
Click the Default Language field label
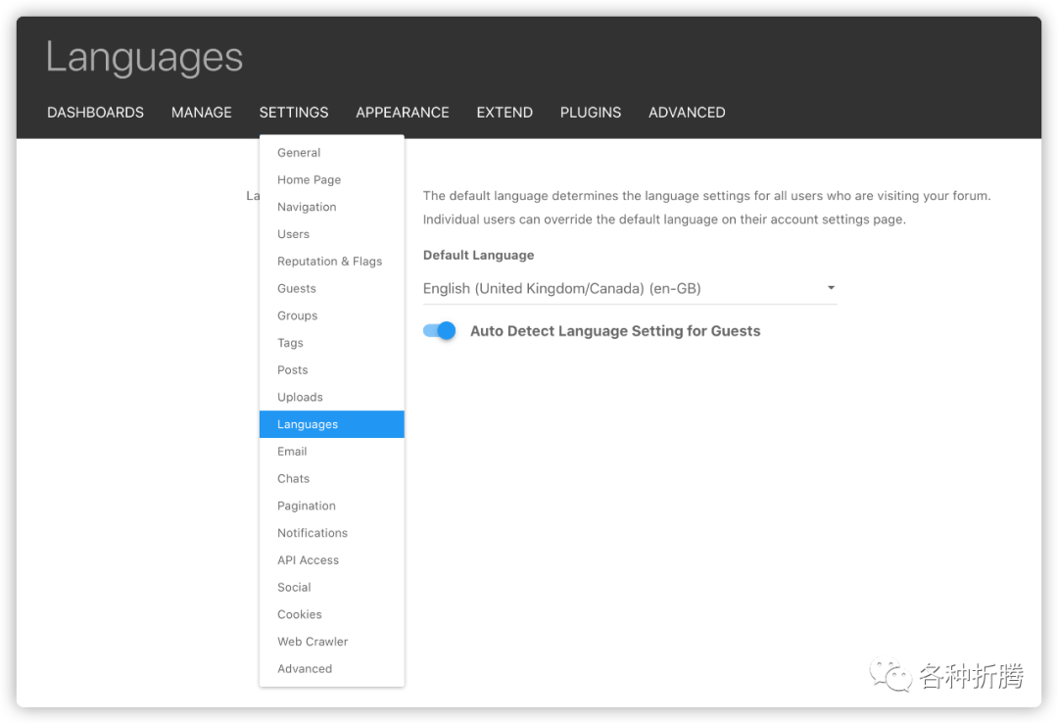[x=478, y=255]
